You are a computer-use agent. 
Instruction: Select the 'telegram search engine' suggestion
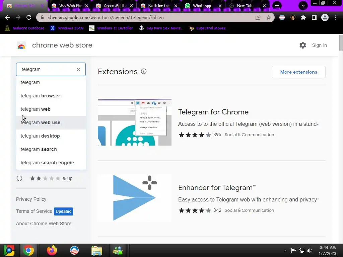coord(51,163)
